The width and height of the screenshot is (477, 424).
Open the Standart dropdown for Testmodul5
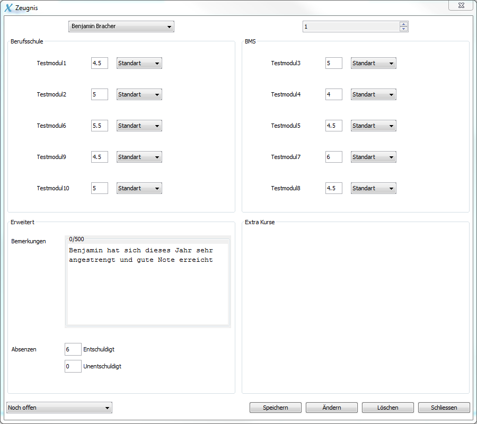[374, 126]
